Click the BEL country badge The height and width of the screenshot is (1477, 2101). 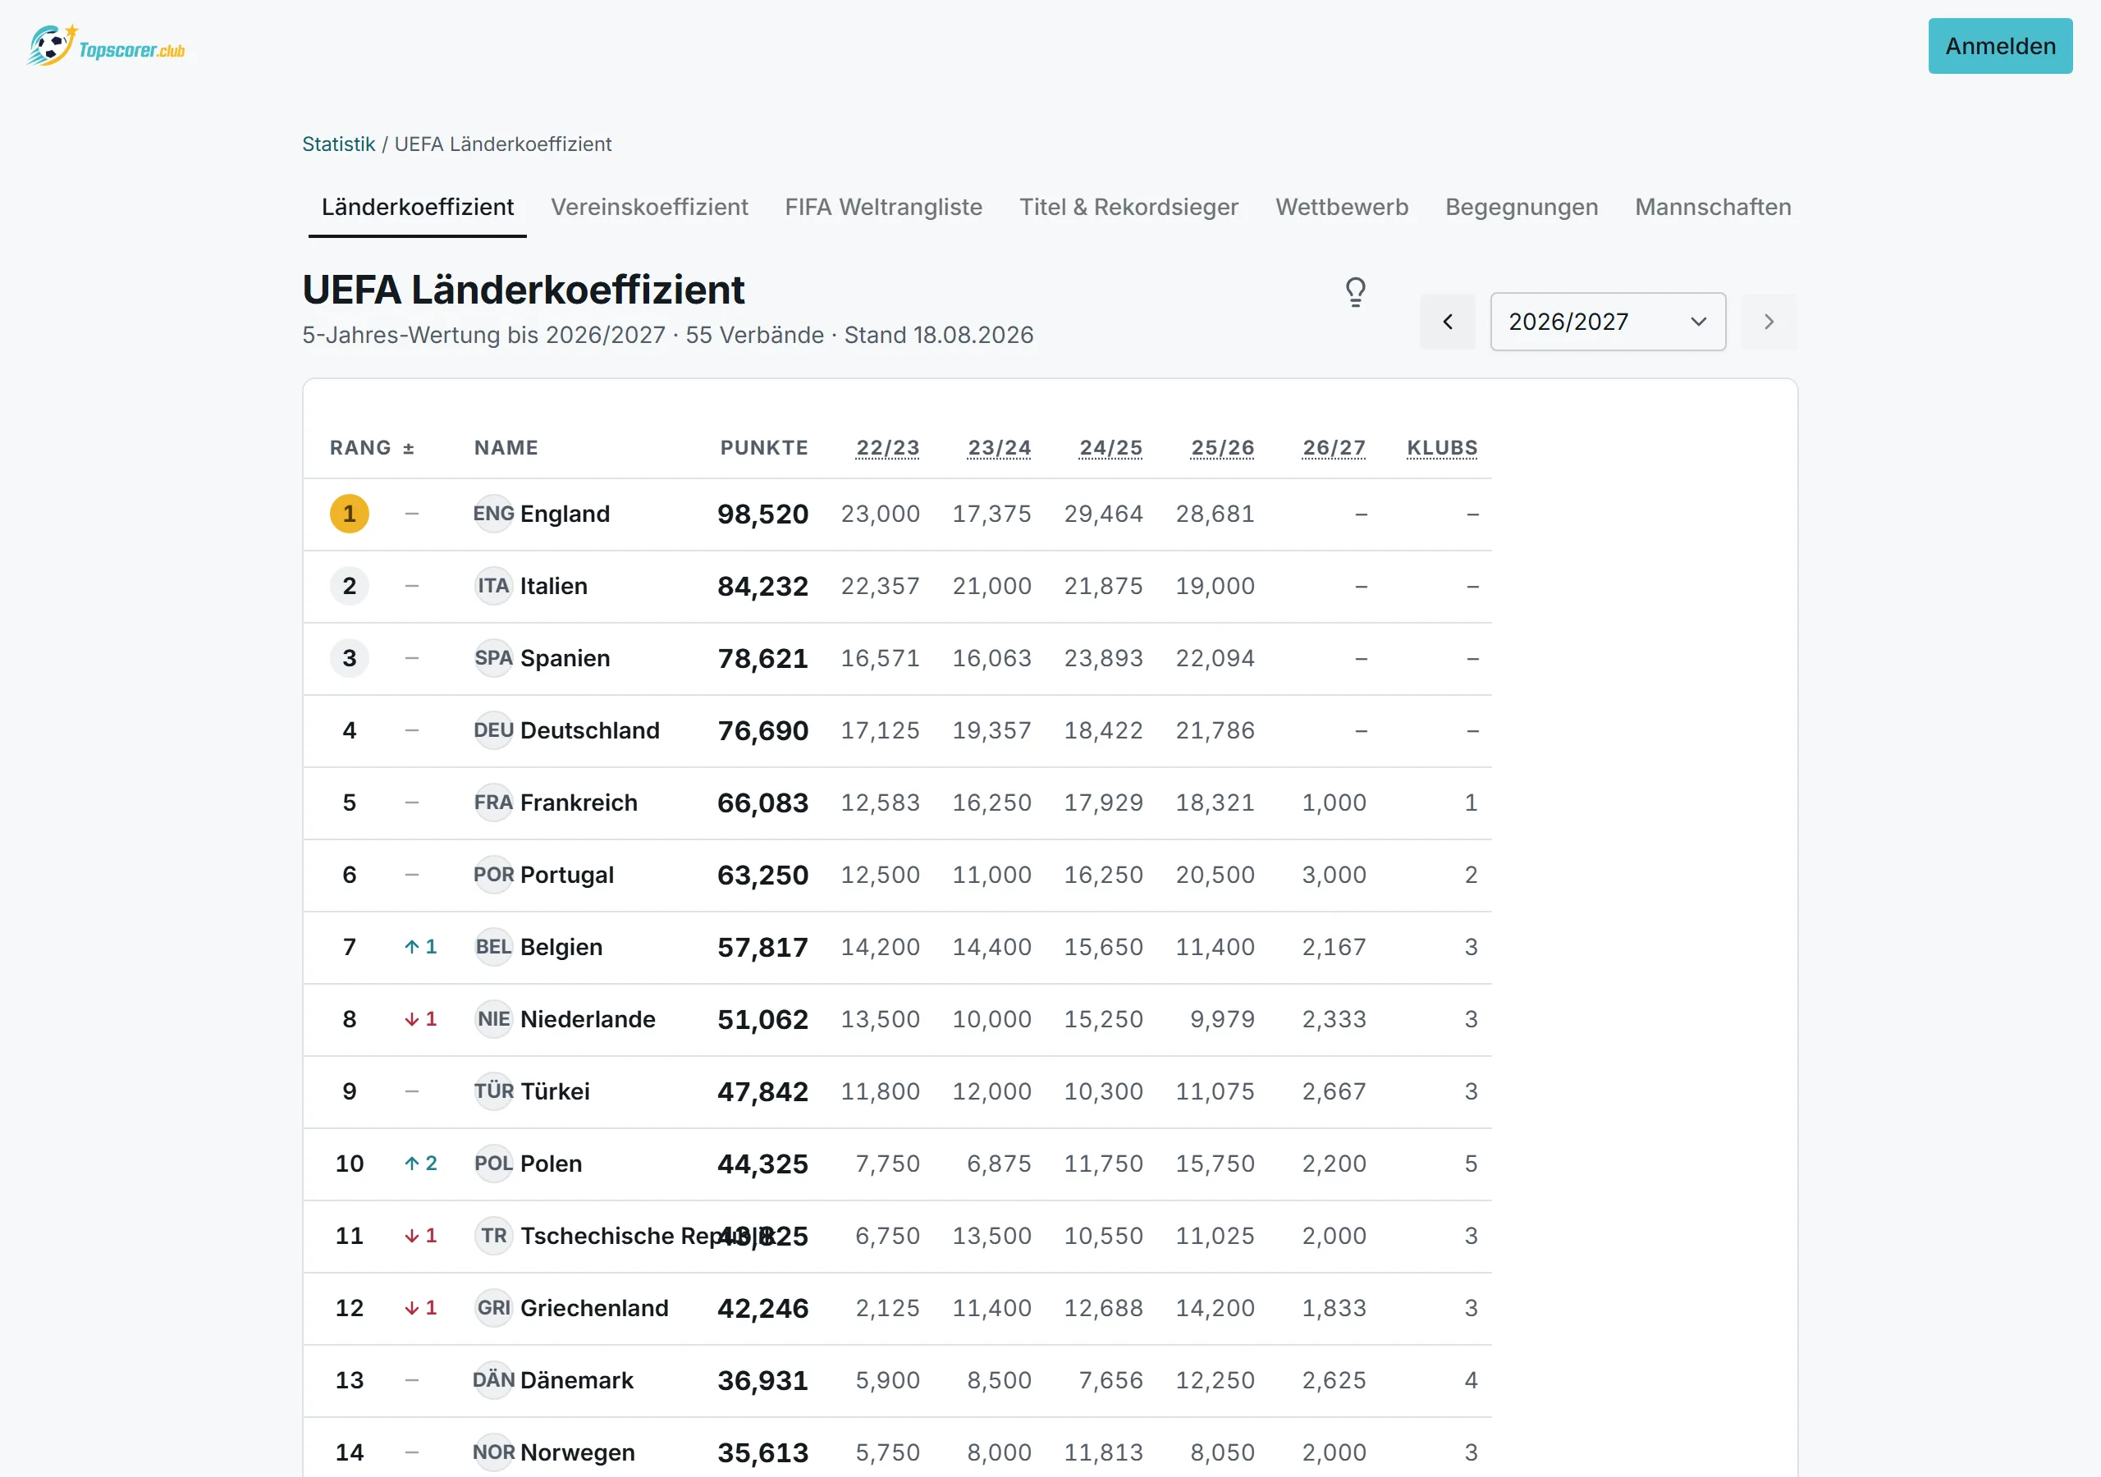pyautogui.click(x=493, y=947)
